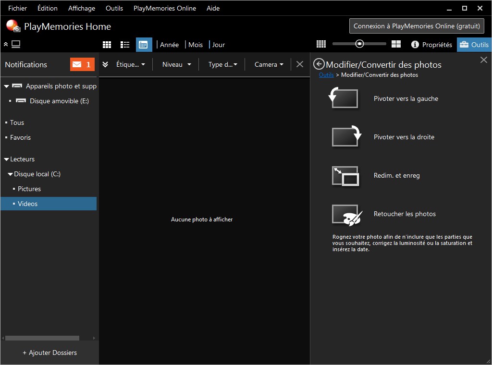Screen dimensions: 492x365
Task: Click the large thumbnails icon beside the slider
Action: pyautogui.click(x=396, y=44)
